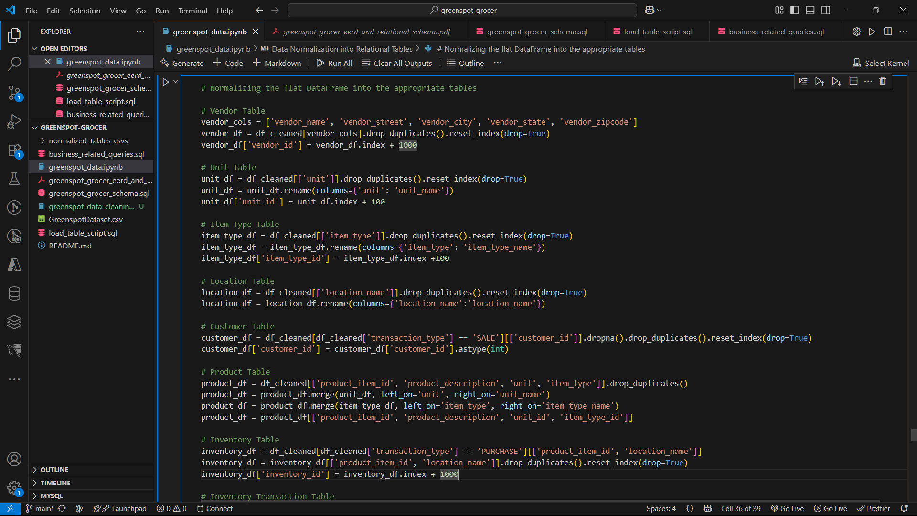Open notebook settings gear in editor title
Screen dimensions: 917x516
857,32
